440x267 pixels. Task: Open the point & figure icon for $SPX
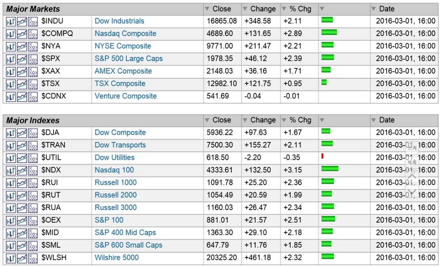pyautogui.click(x=33, y=59)
